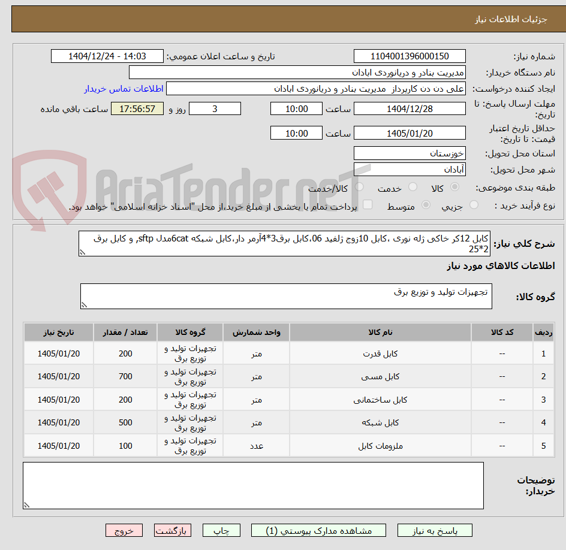The image size is (566, 550).
Task: Click the کابل مسی item name
Action: click(380, 376)
